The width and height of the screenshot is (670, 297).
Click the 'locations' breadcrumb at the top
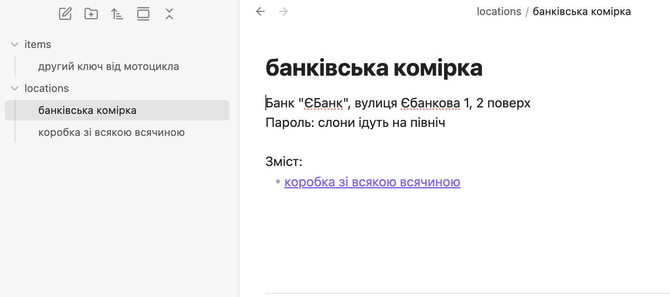[499, 11]
